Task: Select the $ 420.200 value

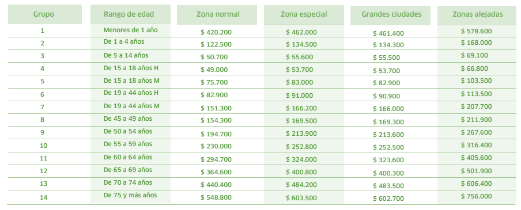Action: pyautogui.click(x=216, y=33)
